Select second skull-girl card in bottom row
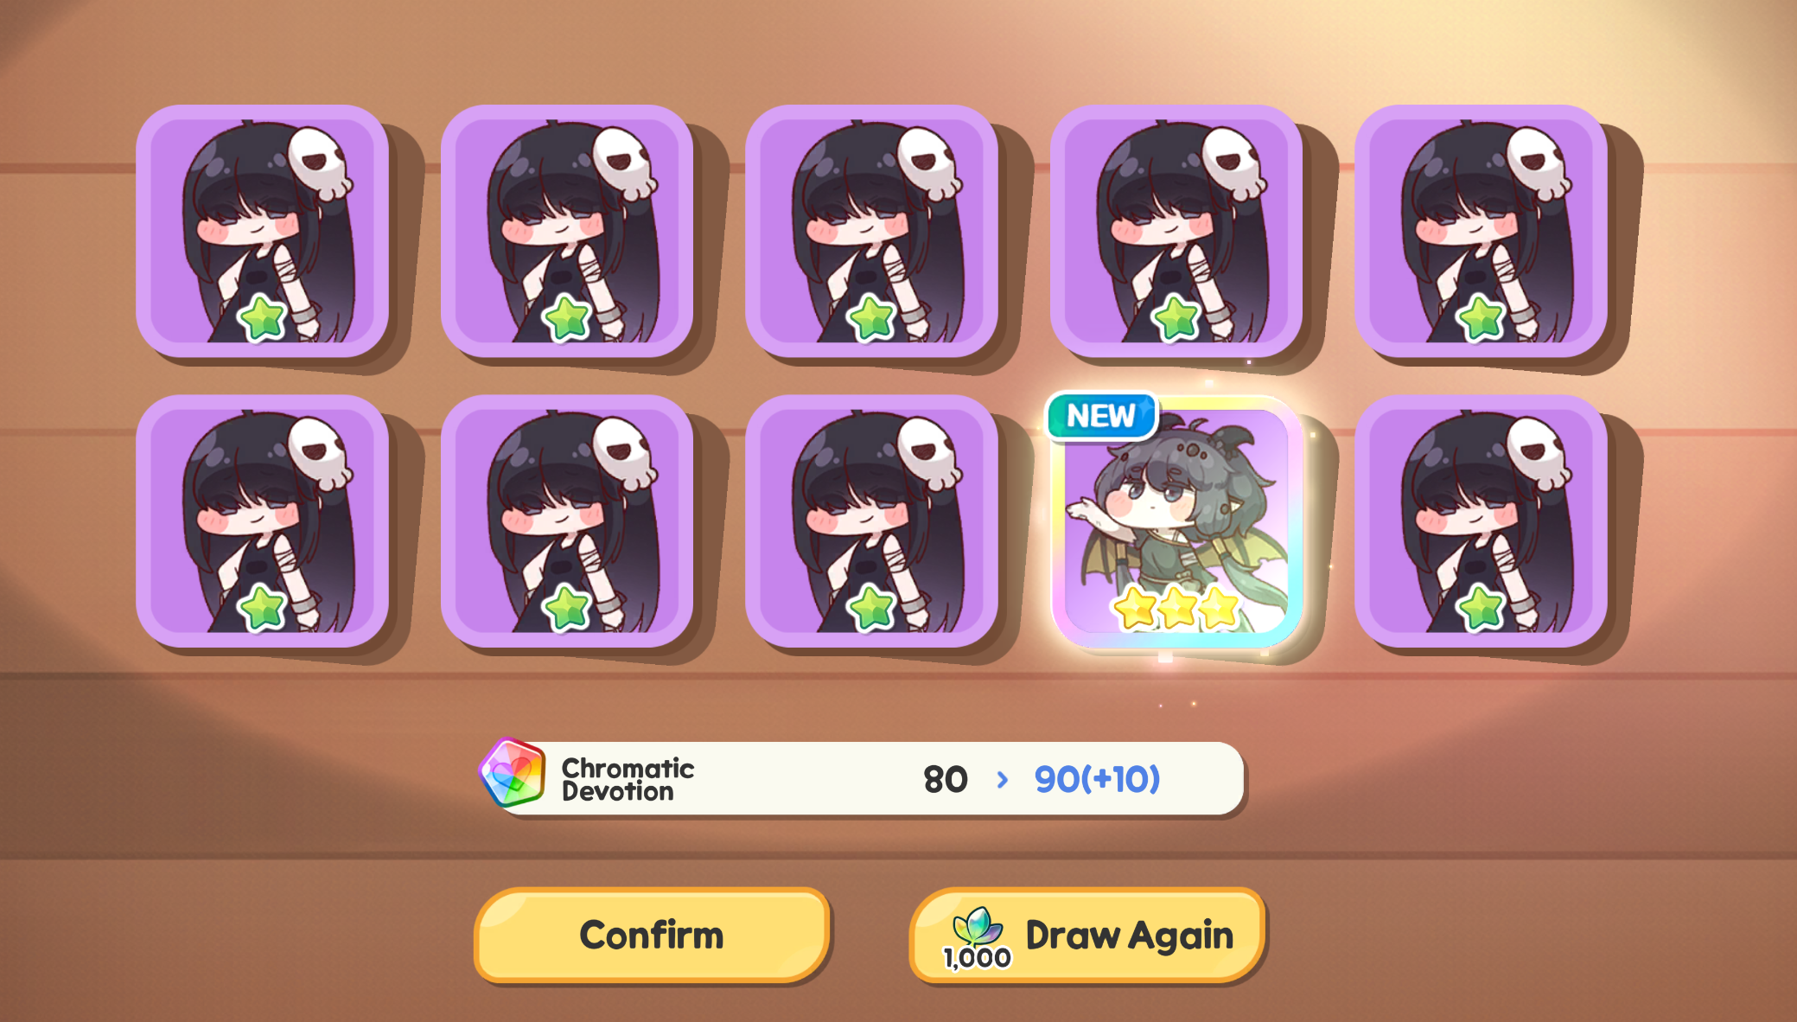This screenshot has width=1797, height=1022. click(x=567, y=521)
